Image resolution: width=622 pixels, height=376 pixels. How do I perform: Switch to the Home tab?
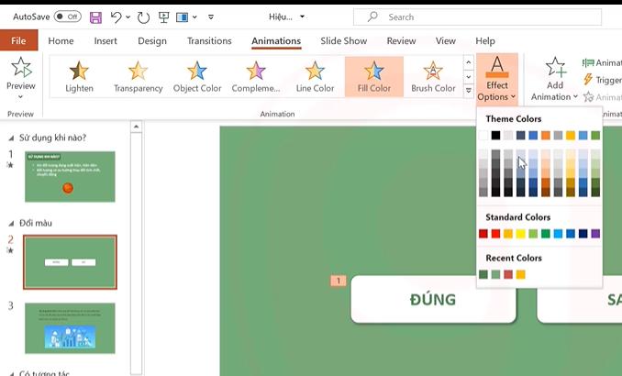61,41
